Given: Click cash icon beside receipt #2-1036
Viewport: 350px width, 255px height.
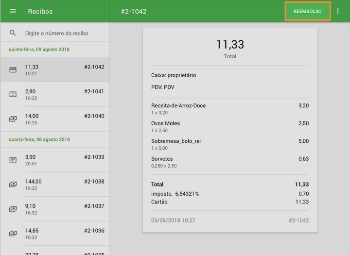Looking at the screenshot, I should point(13,234).
